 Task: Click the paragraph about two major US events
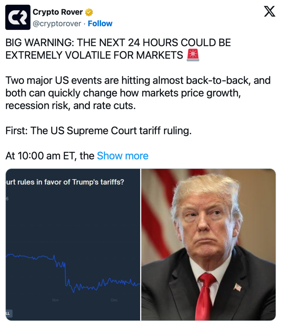(x=138, y=93)
